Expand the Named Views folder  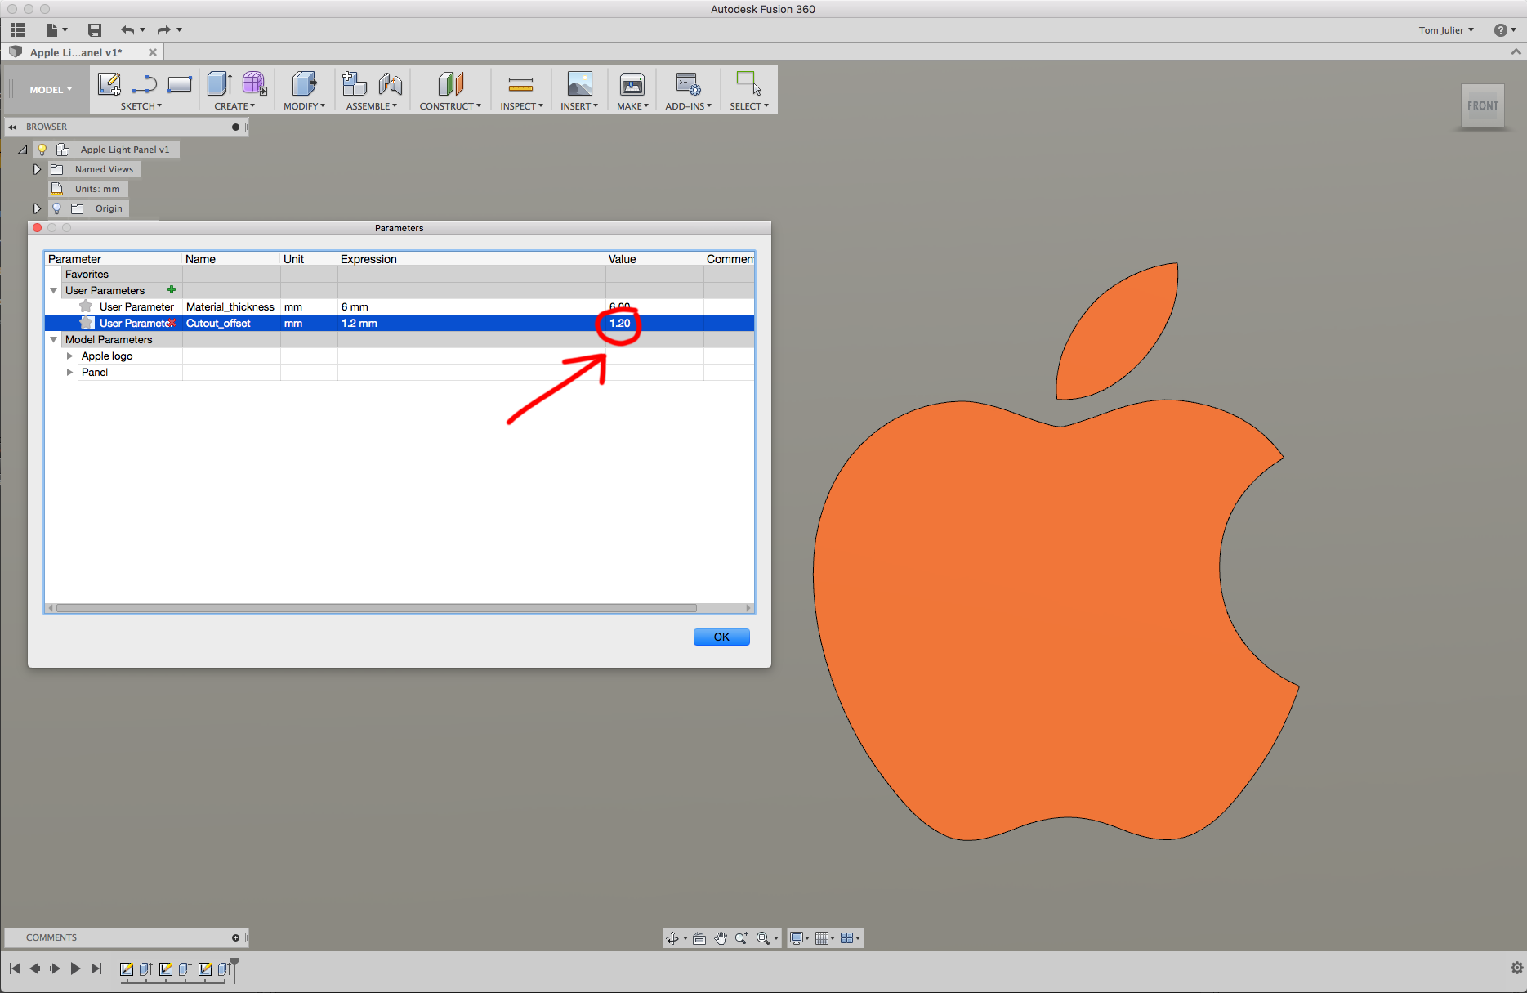tap(37, 168)
